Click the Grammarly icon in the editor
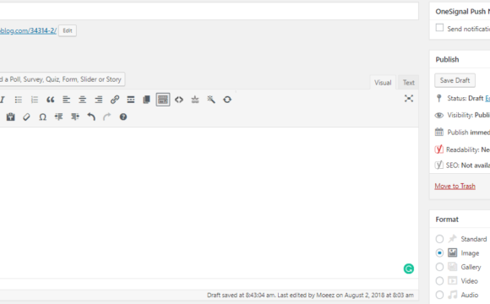Screen dimensions: 490x304 point(409,269)
